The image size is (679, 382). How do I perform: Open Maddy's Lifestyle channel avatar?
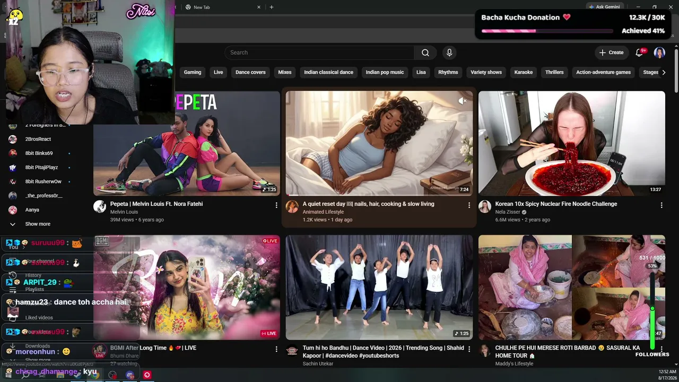click(485, 351)
